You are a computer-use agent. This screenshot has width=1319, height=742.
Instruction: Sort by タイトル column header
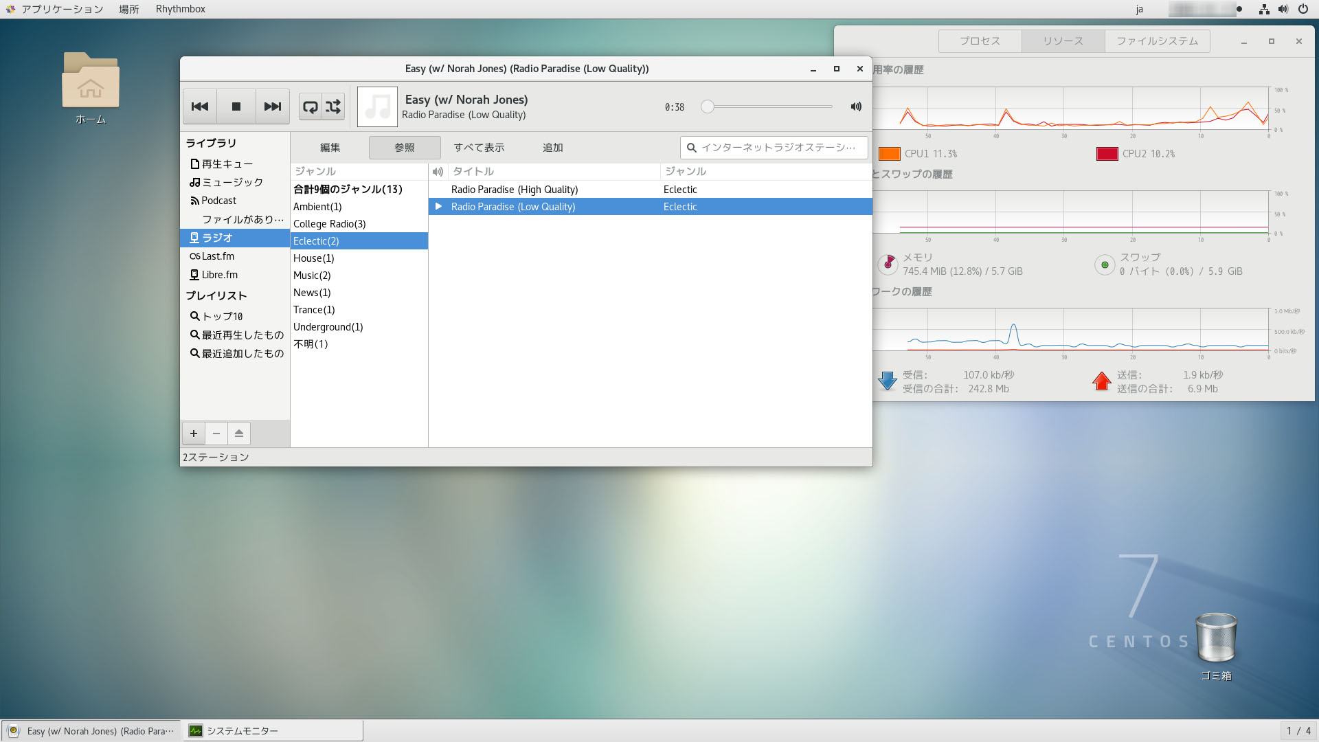554,172
